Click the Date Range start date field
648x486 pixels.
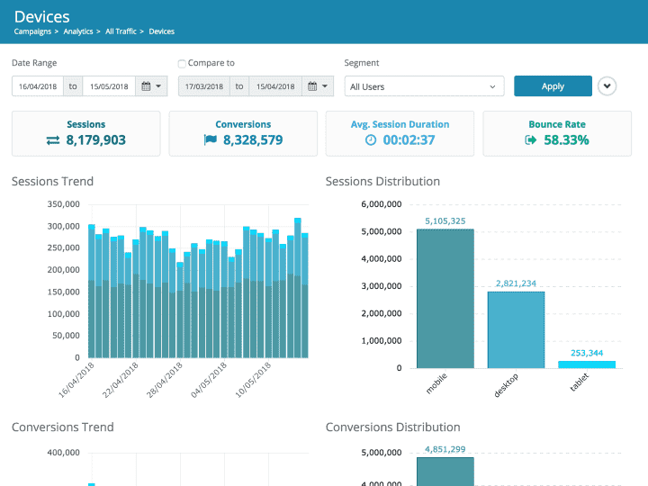pyautogui.click(x=38, y=86)
